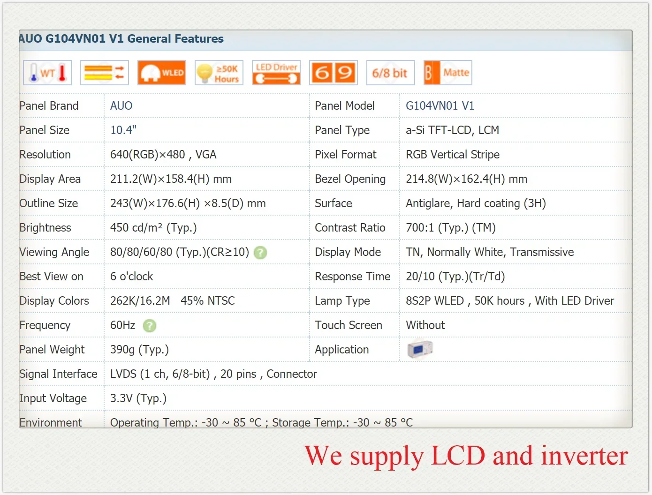Select viewing angle '80/80/60/80 (Typ.)(CR≥10)'
652x495 pixels.
point(180,252)
